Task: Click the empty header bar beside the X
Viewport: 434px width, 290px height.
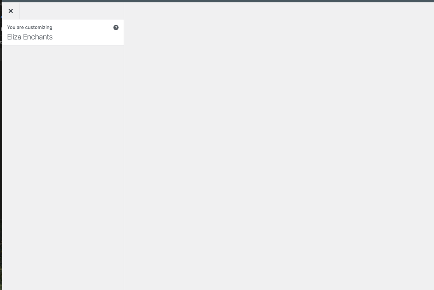Action: click(72, 11)
